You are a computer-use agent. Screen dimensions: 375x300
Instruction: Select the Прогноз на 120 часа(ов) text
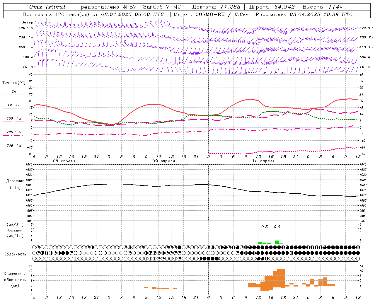click(57, 14)
